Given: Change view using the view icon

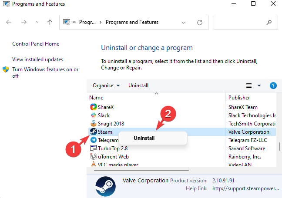Looking at the screenshot, I should point(249,86).
